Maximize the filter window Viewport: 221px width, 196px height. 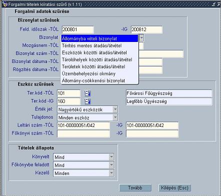tap(218, 4)
